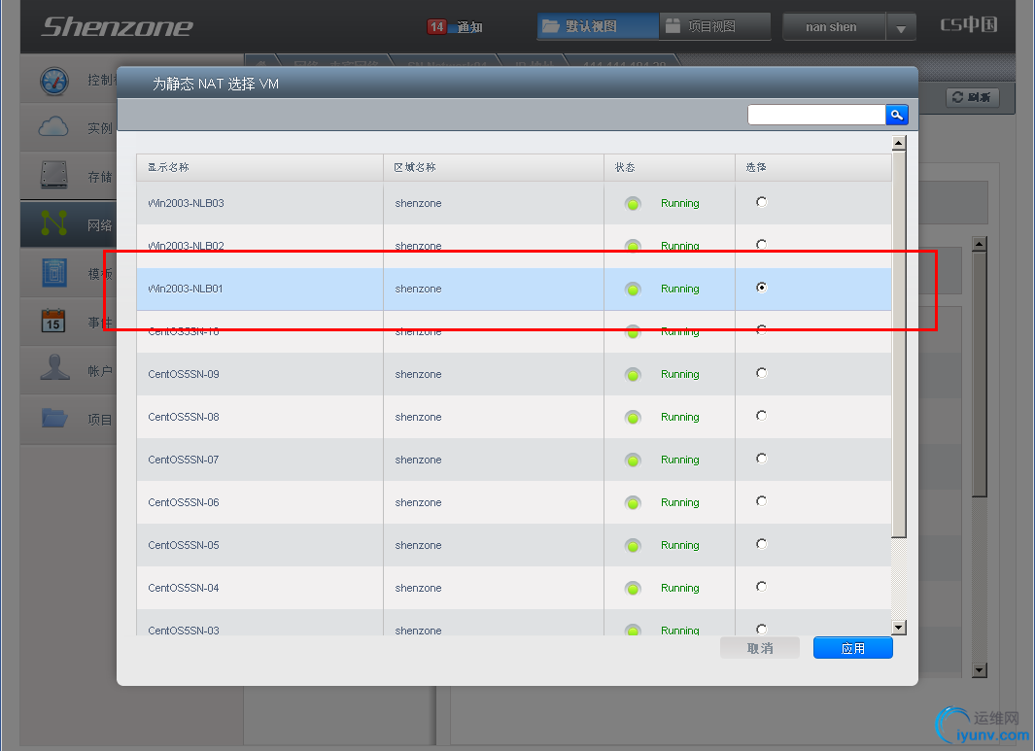
Task: Click the VM list scroll up arrow
Action: (x=898, y=143)
